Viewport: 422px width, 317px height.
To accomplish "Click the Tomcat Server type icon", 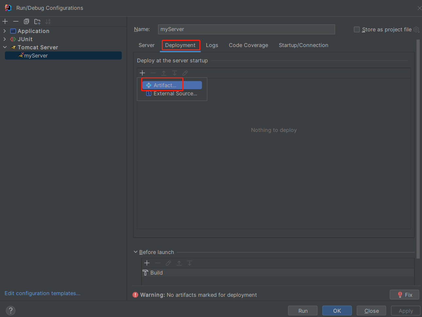I will pos(13,47).
